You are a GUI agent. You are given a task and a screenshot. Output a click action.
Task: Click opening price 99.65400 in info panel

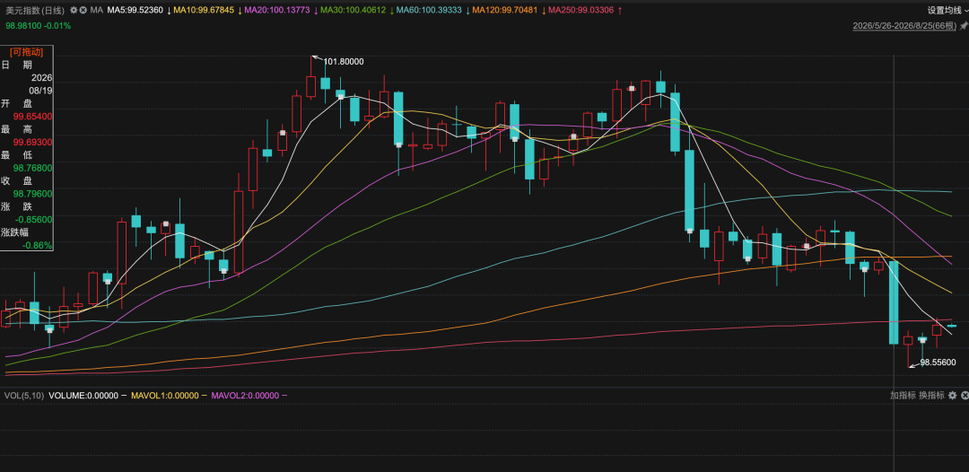pyautogui.click(x=33, y=116)
